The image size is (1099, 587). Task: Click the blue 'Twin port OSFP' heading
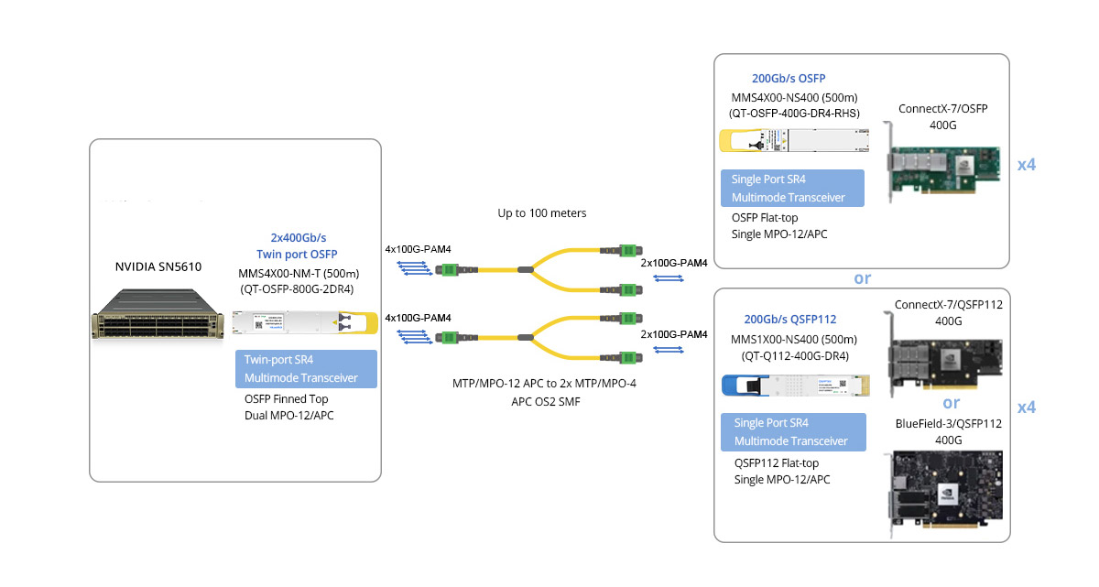click(x=298, y=254)
